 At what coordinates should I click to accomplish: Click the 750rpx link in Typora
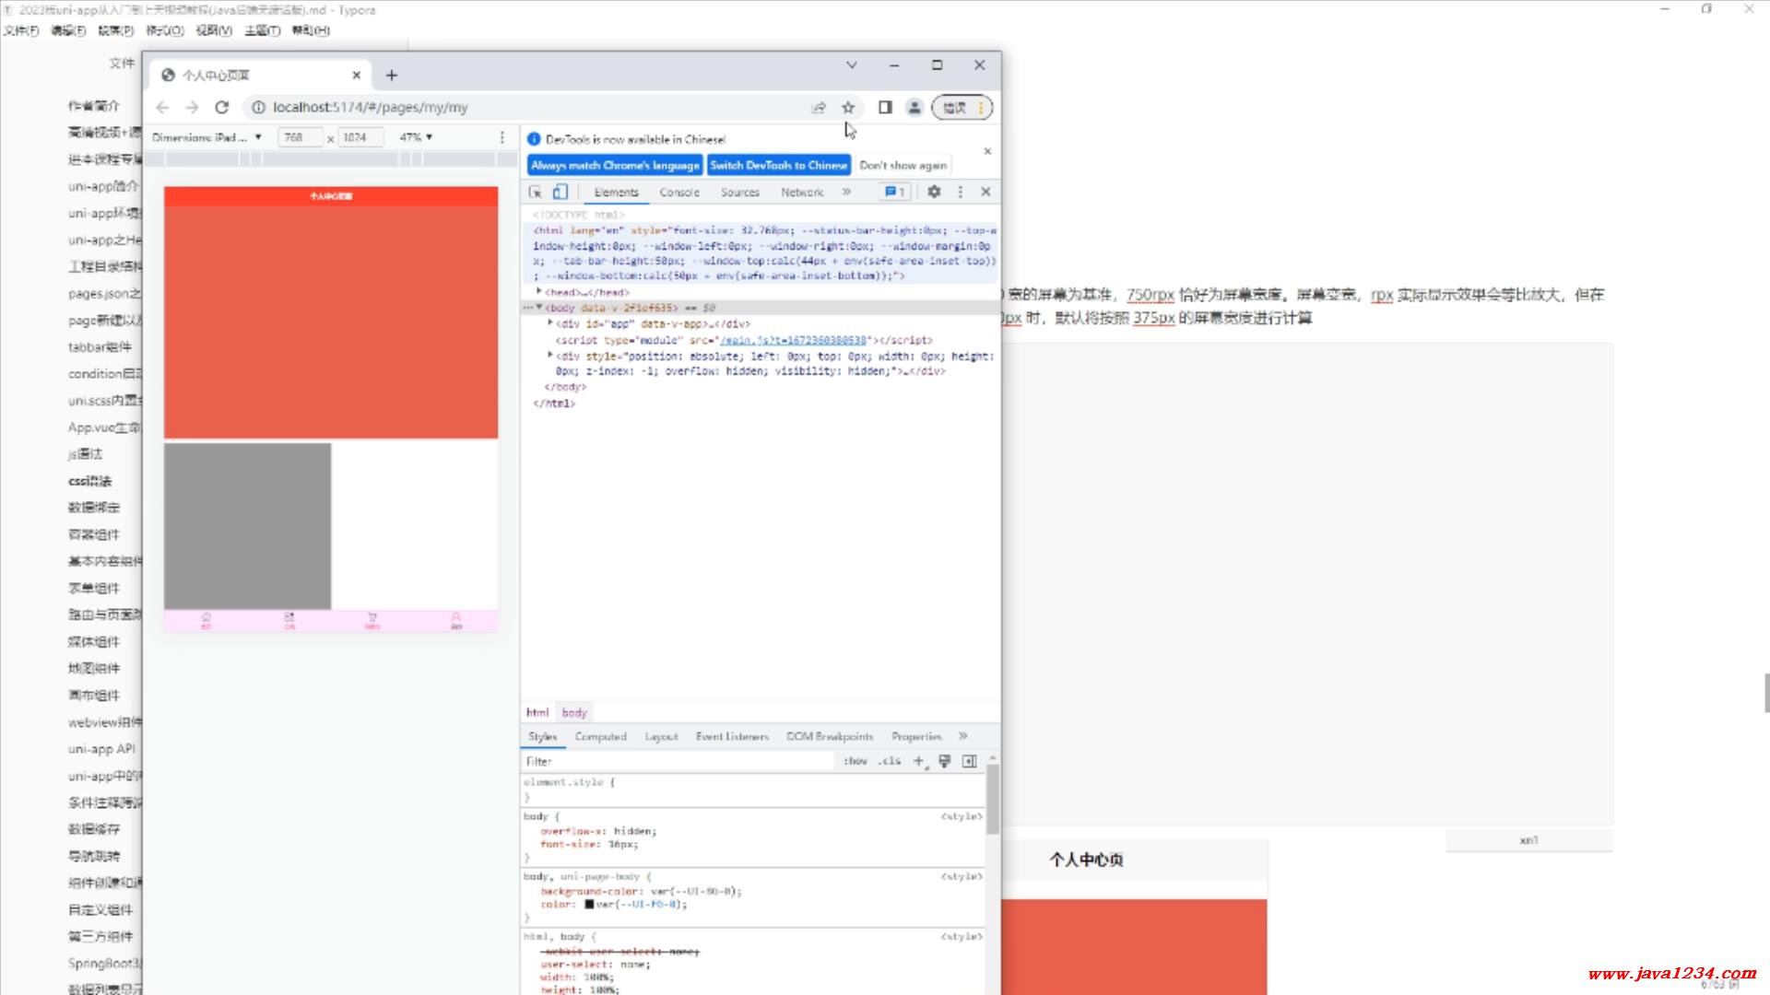point(1150,295)
